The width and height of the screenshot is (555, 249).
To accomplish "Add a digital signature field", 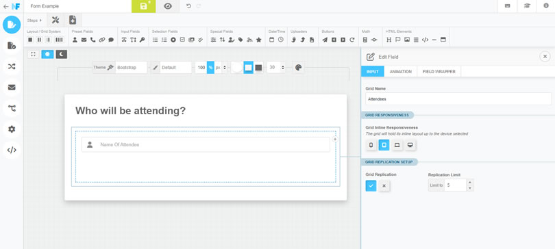I will (250, 40).
